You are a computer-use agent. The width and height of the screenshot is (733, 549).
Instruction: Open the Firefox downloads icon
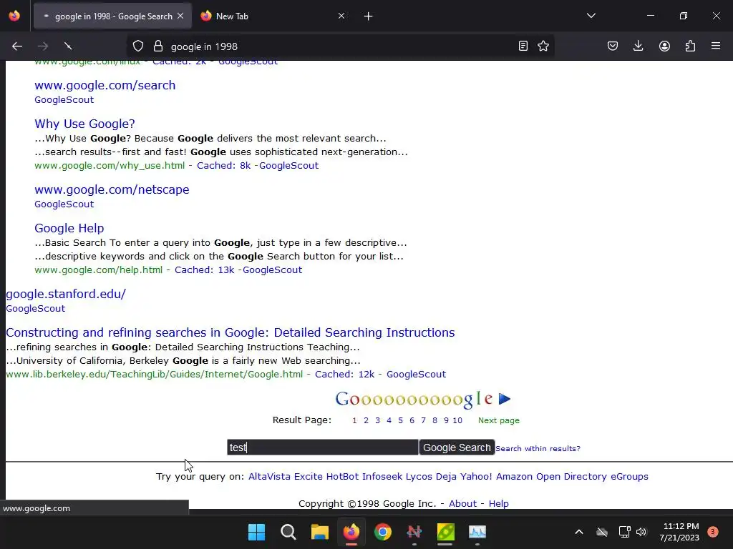point(638,46)
